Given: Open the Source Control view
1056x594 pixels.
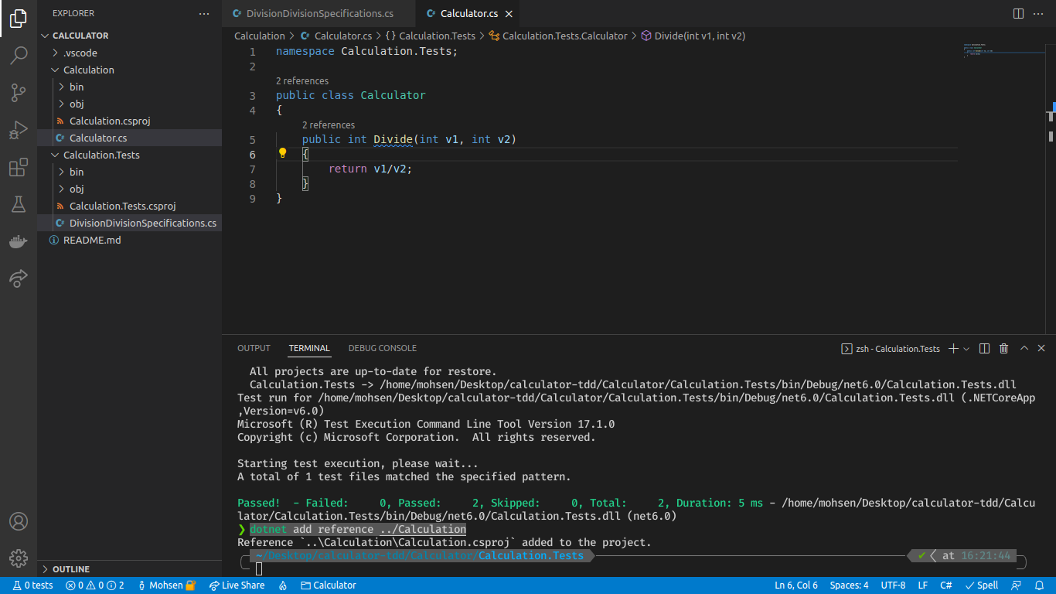Looking at the screenshot, I should coord(19,93).
